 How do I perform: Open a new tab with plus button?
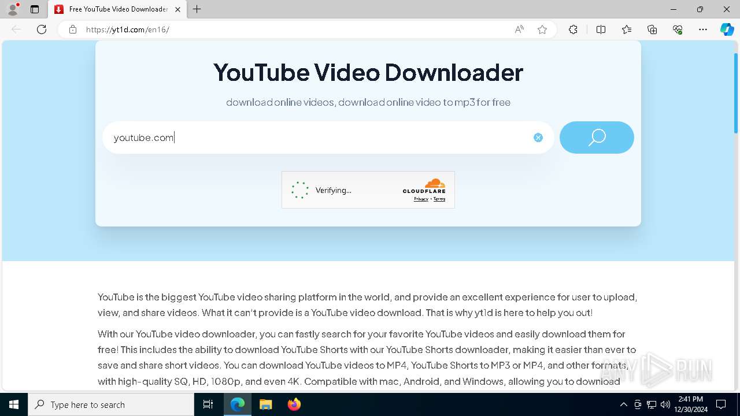point(197,9)
